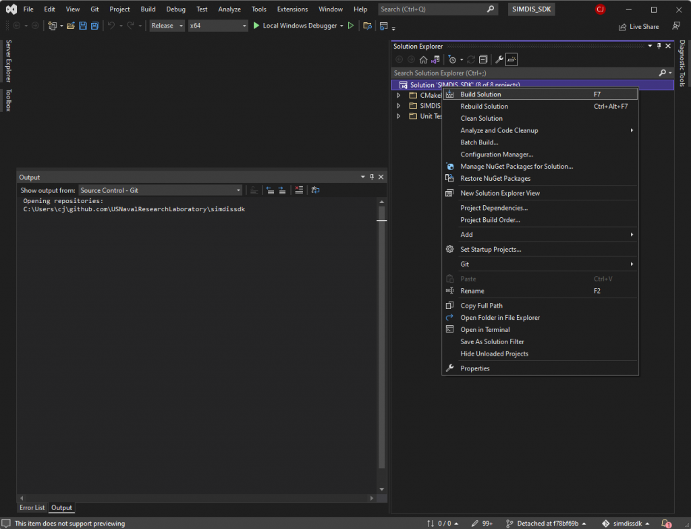The height and width of the screenshot is (529, 691).
Task: Expand the CMake folder in Solution Explorer
Action: point(398,96)
